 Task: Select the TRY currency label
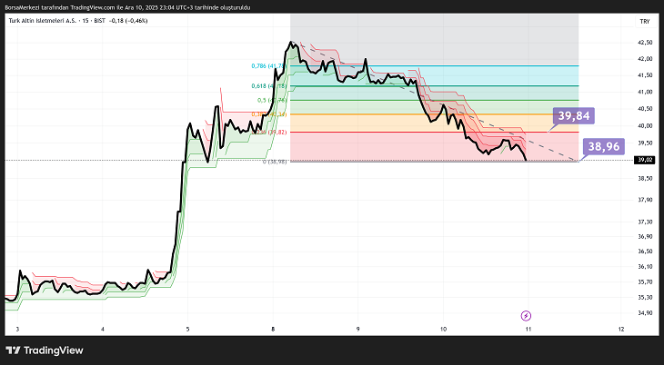point(645,20)
